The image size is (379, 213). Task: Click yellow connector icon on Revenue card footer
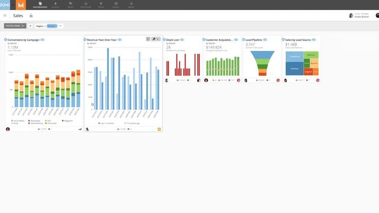click(159, 129)
